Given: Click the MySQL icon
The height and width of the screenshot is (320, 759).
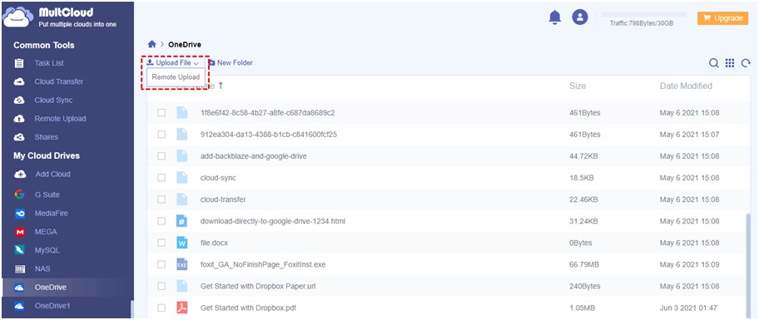Looking at the screenshot, I should (x=20, y=250).
